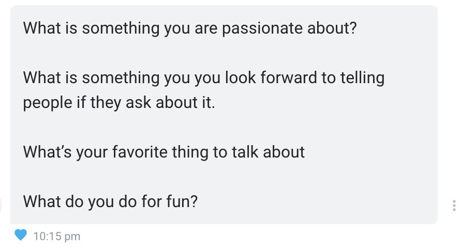Click the word "are" in the first line
This screenshot has height=251, width=476.
[x=206, y=28]
